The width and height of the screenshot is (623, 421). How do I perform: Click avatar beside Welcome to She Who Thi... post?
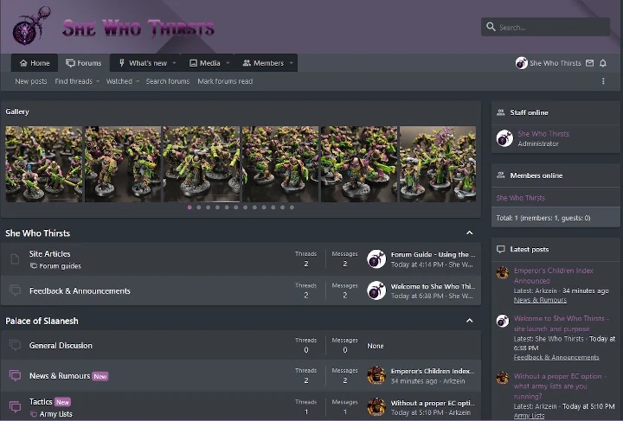(376, 290)
